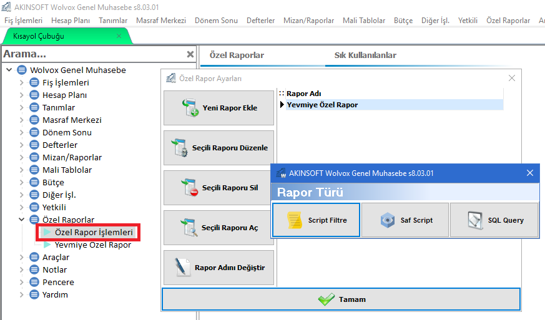Click the Arama search field
Screen dimensions: 545x320
pyautogui.click(x=94, y=54)
